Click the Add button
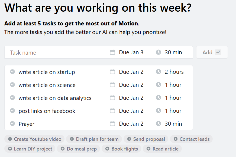 tap(212, 52)
